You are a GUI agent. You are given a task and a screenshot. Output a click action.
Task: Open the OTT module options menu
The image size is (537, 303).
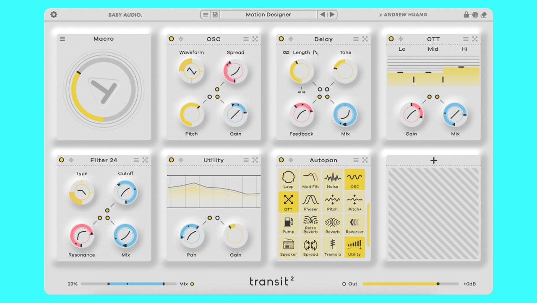coord(466,39)
